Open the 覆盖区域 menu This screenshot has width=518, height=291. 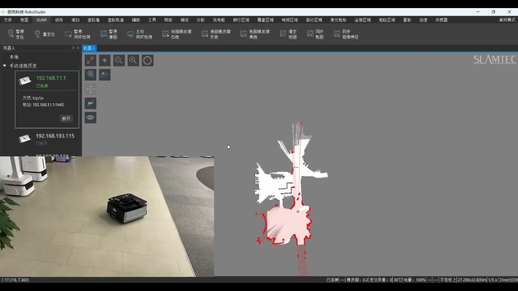pos(265,20)
